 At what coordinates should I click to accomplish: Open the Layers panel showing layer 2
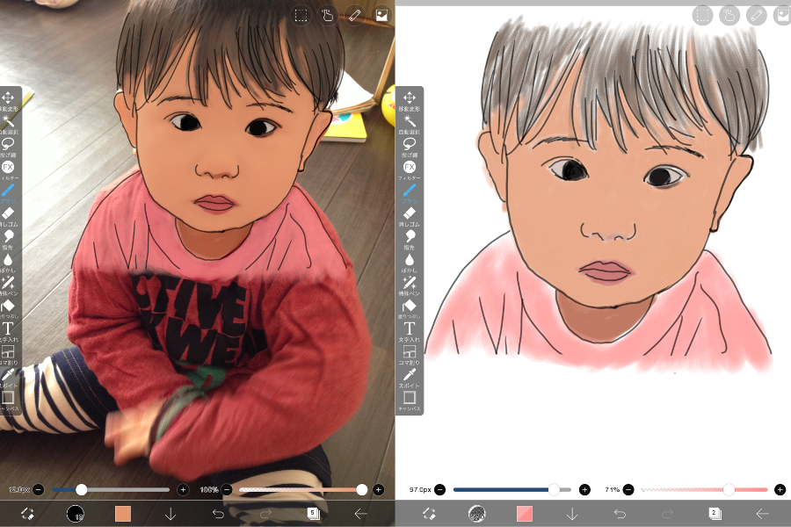point(714,514)
